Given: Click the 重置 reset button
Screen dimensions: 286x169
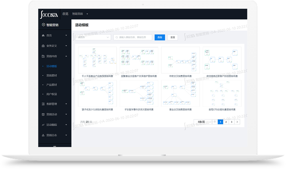Looking at the screenshot, I should click(x=172, y=37).
